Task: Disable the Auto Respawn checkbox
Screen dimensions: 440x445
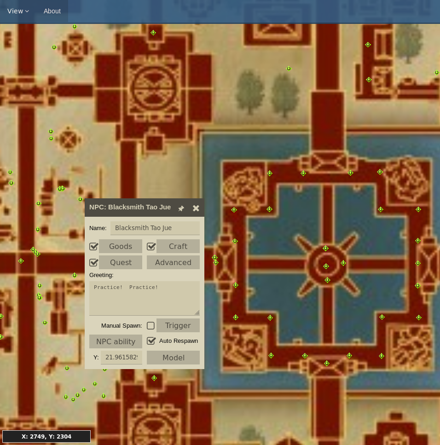Action: coord(151,341)
